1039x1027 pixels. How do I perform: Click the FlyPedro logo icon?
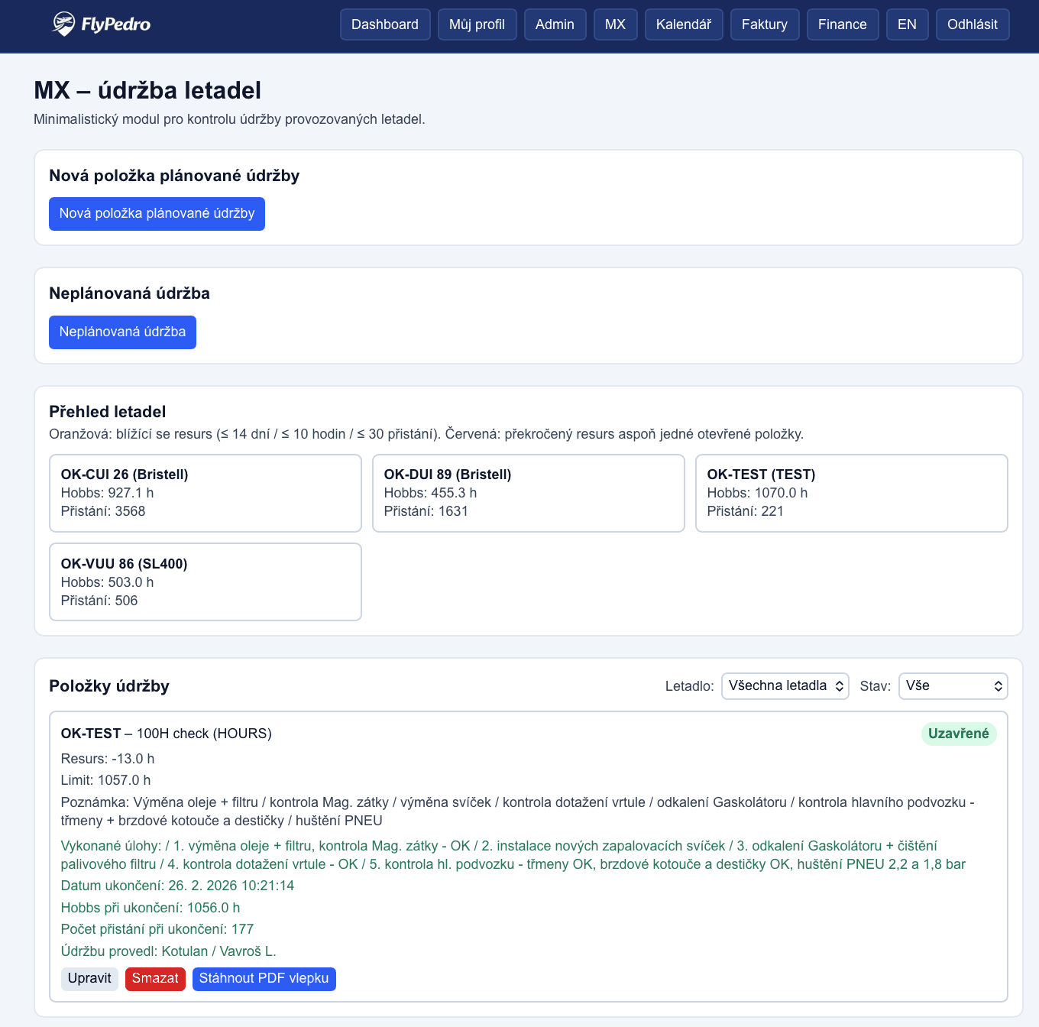(63, 24)
